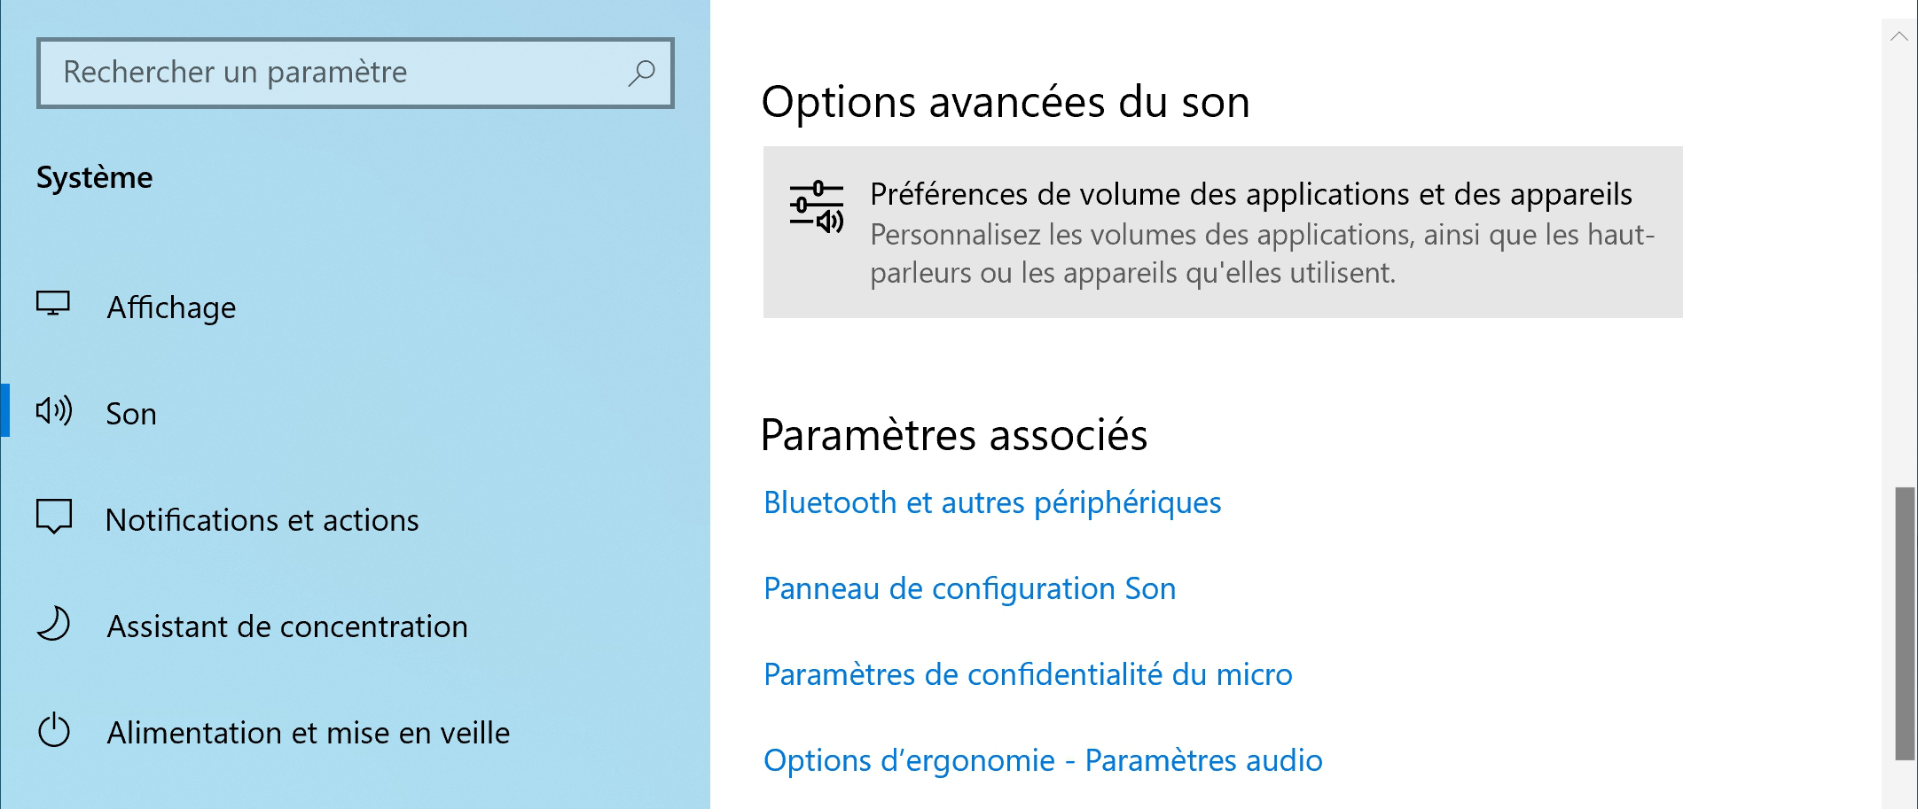Click the Son speaker icon in sidebar
This screenshot has width=1918, height=809.
click(54, 410)
